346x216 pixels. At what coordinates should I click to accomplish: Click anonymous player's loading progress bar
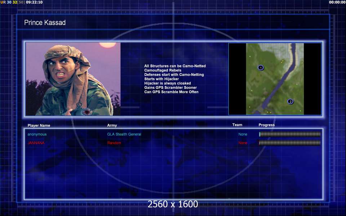tap(290, 134)
